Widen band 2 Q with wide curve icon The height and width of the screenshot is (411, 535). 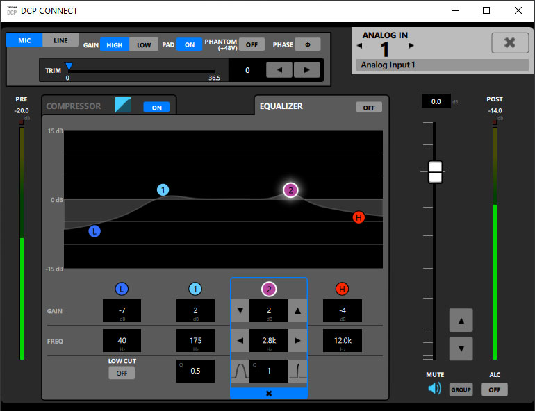point(240,371)
